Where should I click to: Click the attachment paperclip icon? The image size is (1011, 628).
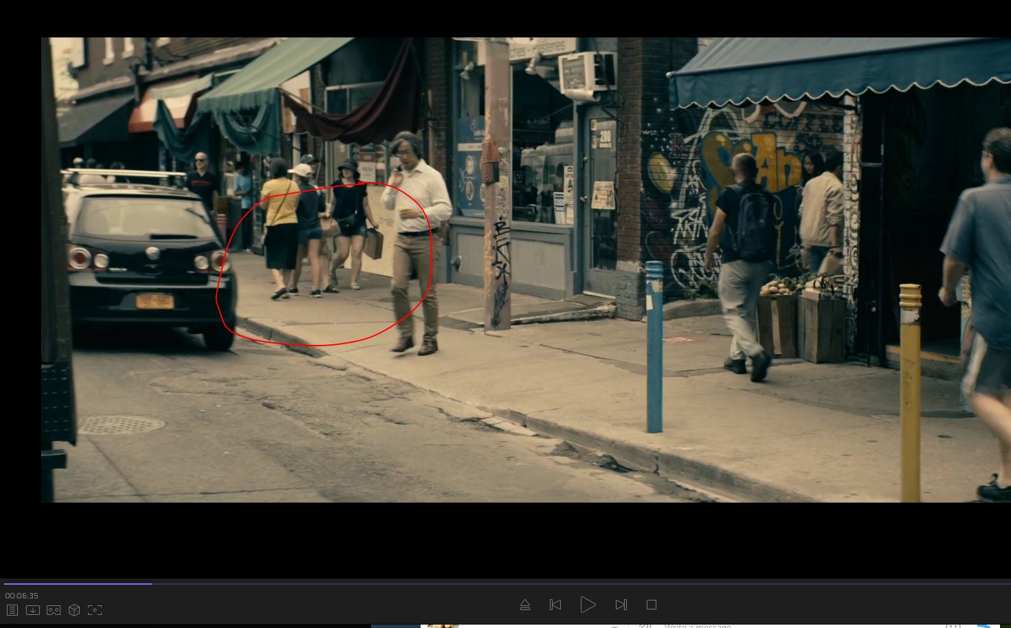(x=644, y=625)
